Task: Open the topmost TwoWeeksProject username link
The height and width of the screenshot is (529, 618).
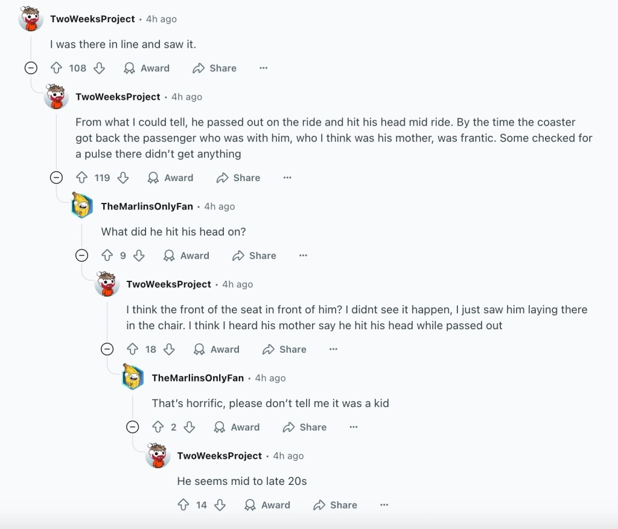Action: point(92,19)
